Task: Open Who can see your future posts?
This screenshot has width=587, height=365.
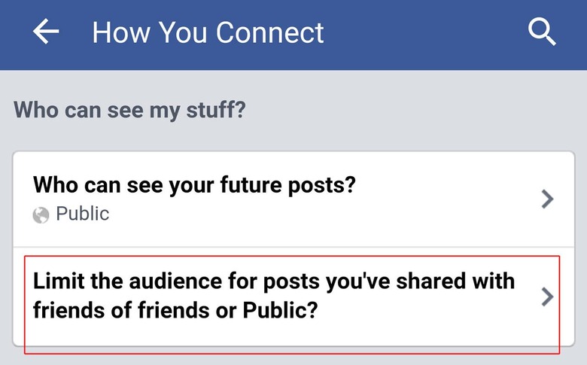Action: (x=293, y=199)
